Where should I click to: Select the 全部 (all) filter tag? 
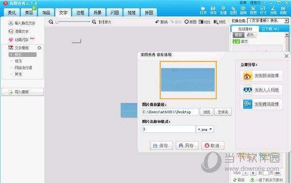click(236, 42)
